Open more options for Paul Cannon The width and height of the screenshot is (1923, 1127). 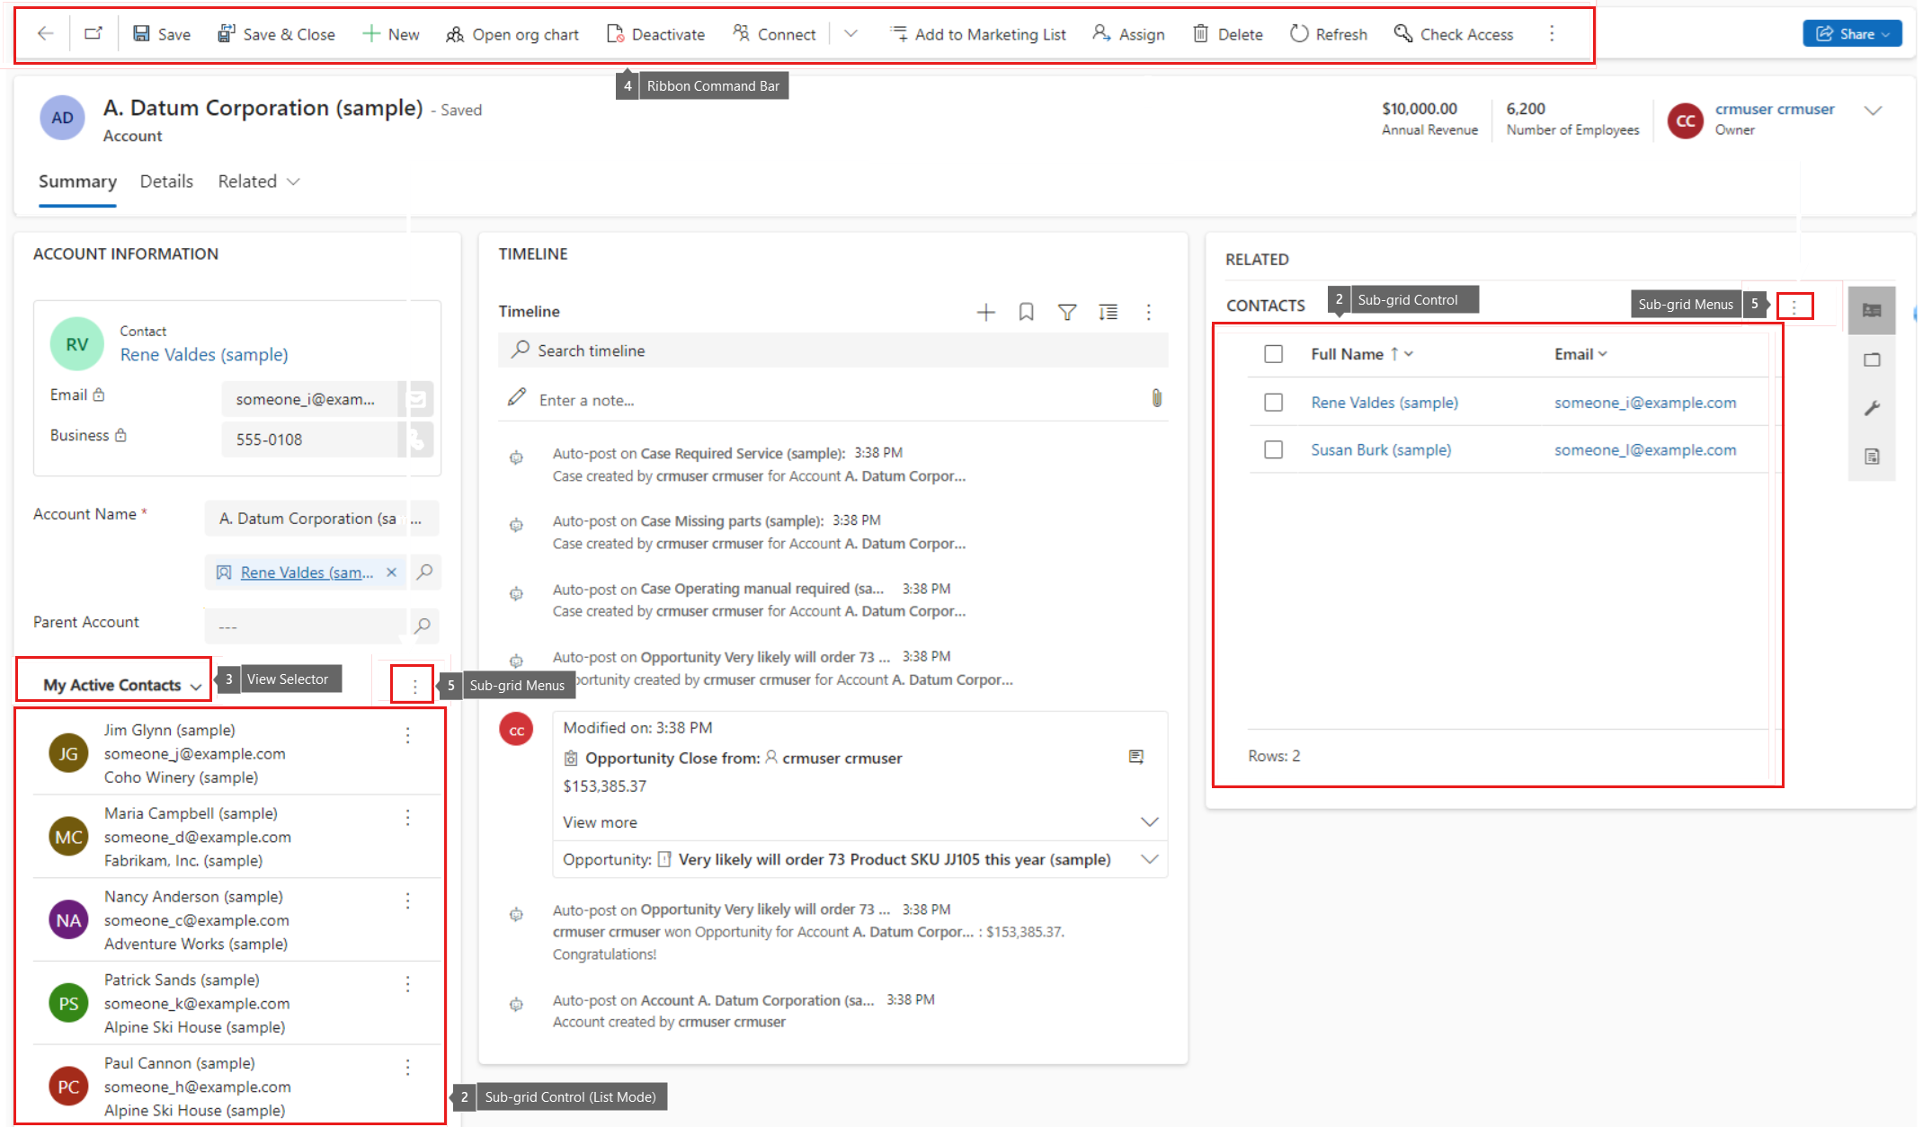pos(407,1068)
